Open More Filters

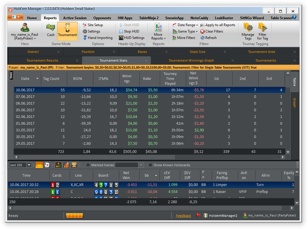pyautogui.click(x=184, y=38)
